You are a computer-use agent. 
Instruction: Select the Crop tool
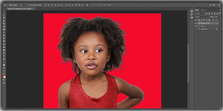coord(4,23)
